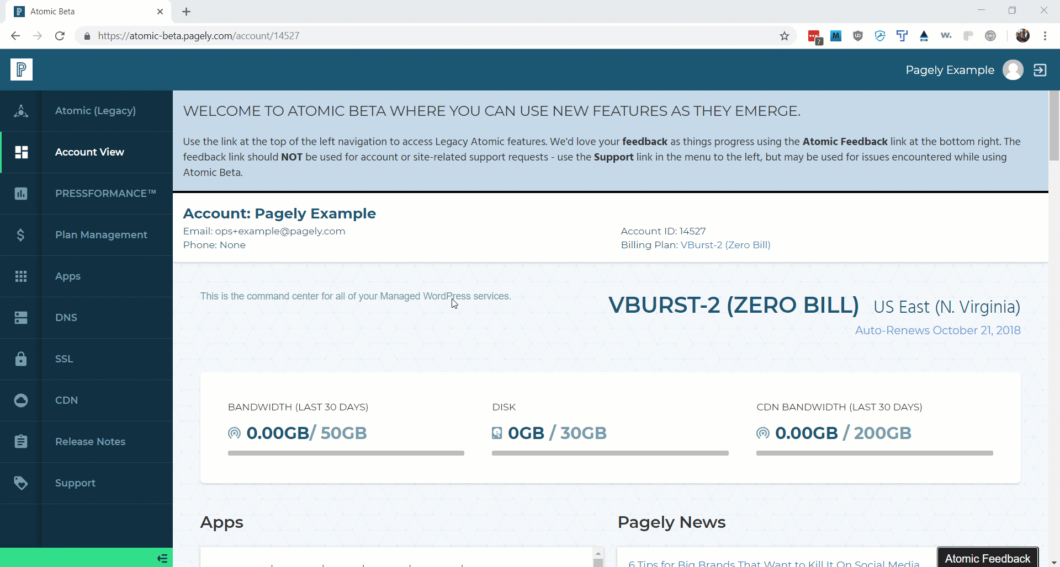Click the CDN Bandwidth usage progress bar
The height and width of the screenshot is (567, 1060).
pos(875,453)
